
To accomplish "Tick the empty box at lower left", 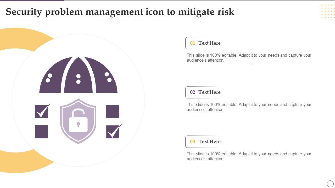I will pyautogui.click(x=41, y=132).
